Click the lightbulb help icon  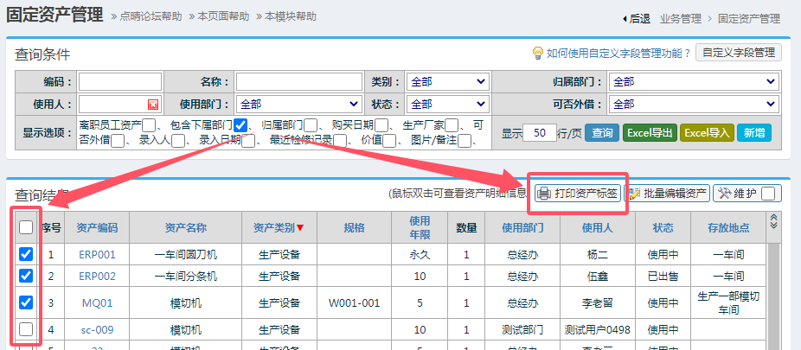pyautogui.click(x=537, y=53)
